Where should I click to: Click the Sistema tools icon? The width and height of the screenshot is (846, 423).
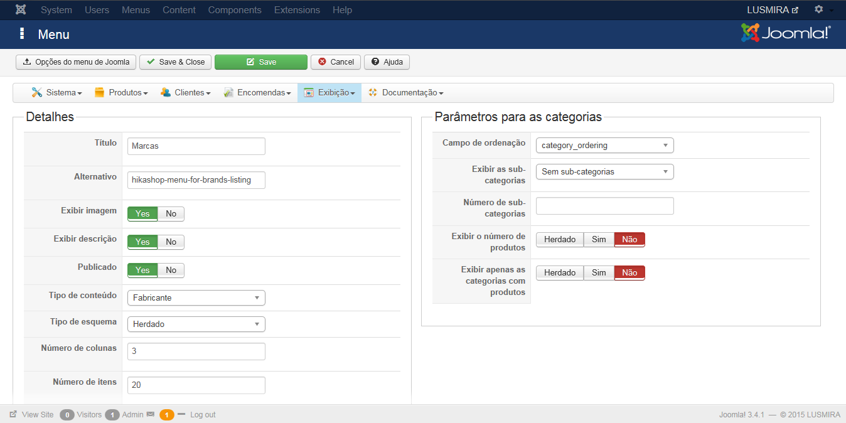[37, 92]
